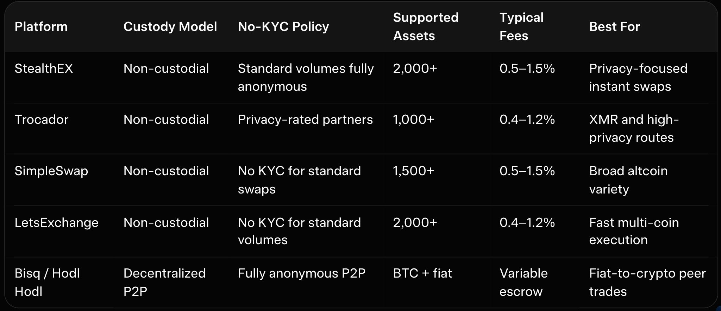The width and height of the screenshot is (721, 311).
Task: Select the SimpleSwap platform cell
Action: click(51, 171)
